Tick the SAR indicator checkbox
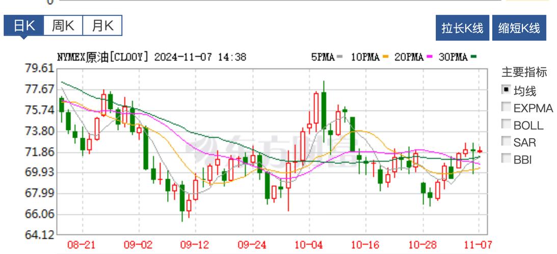Viewport: 557px width, 254px height. click(506, 141)
